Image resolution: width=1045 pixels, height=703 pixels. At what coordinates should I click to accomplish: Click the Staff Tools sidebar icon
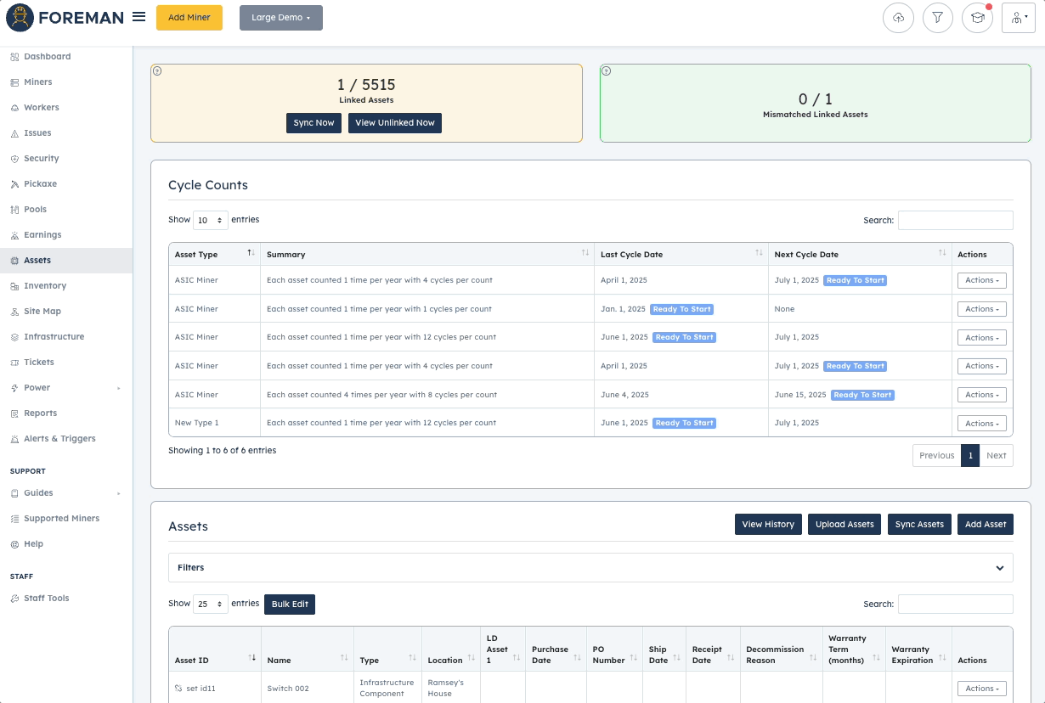14,599
